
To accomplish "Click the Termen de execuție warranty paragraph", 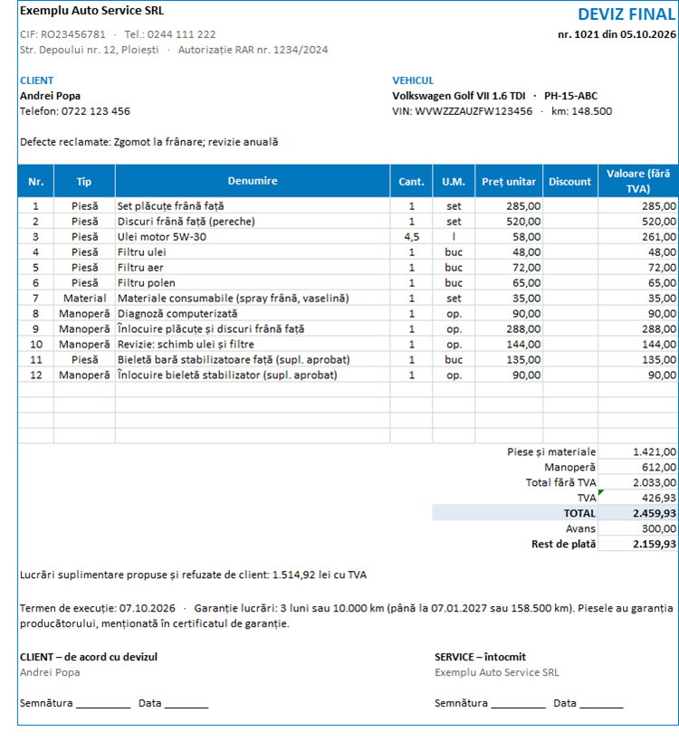I will point(346,616).
